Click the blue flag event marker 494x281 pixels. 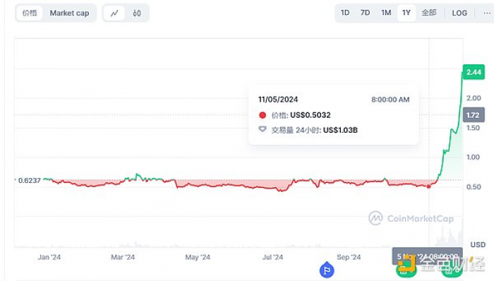327,270
